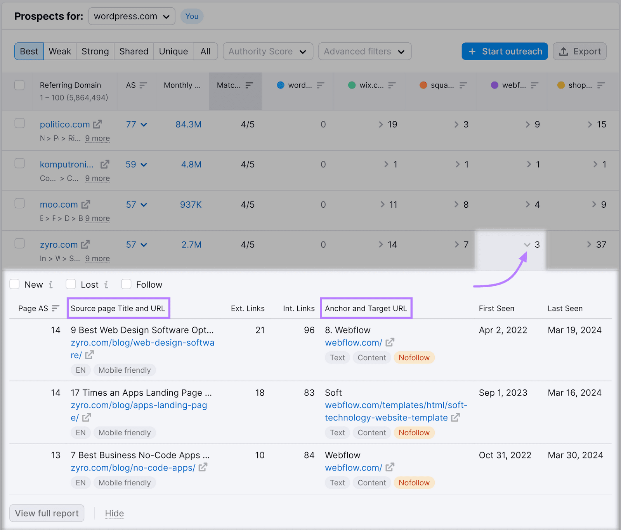This screenshot has width=621, height=530.
Task: Enable the Follow checkbox
Action: pos(126,284)
